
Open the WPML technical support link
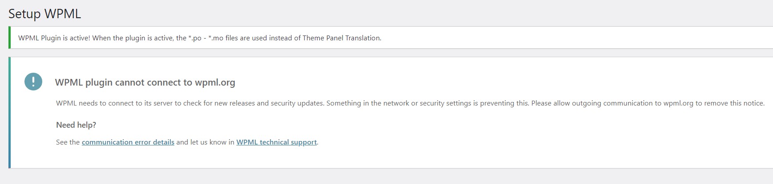[277, 142]
